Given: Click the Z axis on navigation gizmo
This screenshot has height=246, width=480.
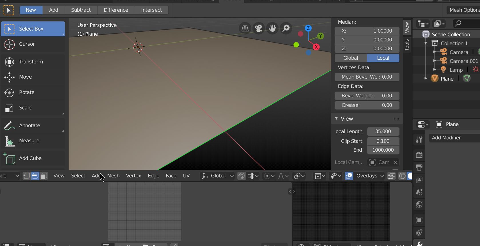Looking at the screenshot, I should point(308,28).
